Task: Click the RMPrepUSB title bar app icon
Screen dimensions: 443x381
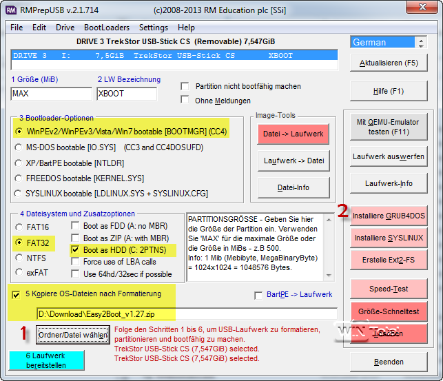Action: tap(11, 10)
